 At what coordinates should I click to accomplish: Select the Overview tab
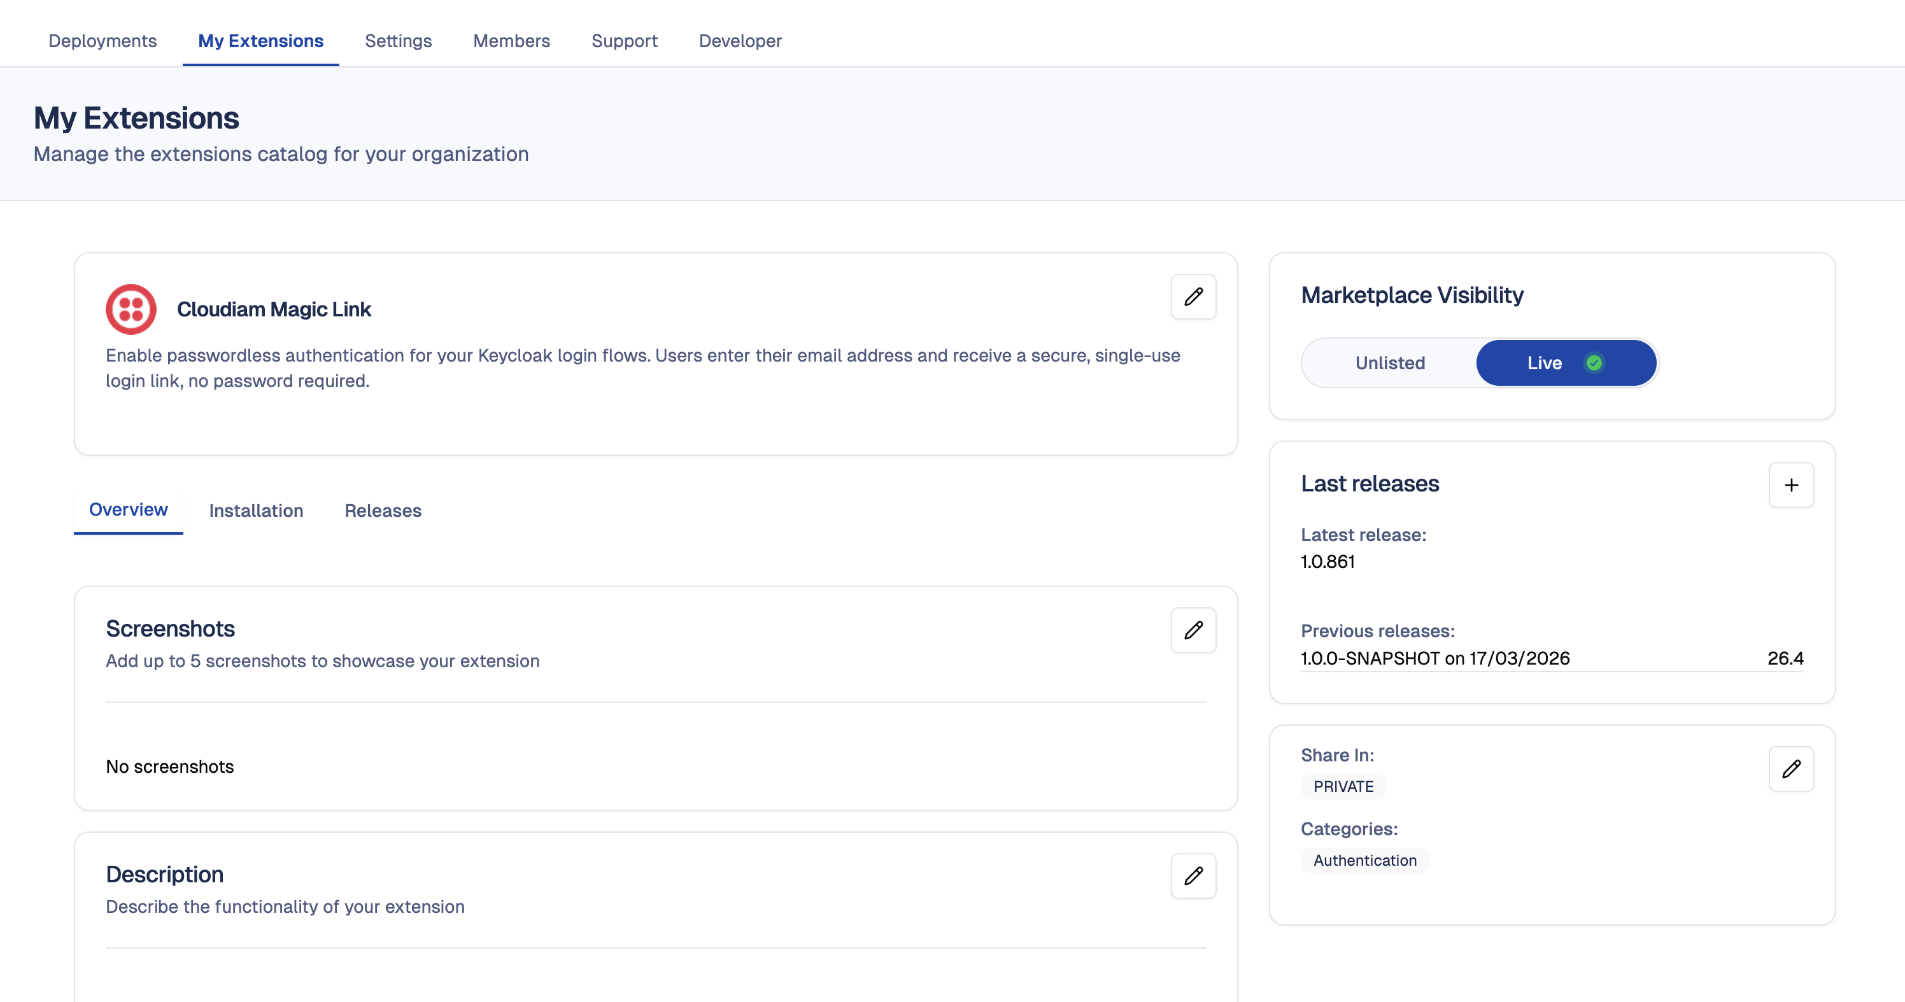tap(128, 509)
